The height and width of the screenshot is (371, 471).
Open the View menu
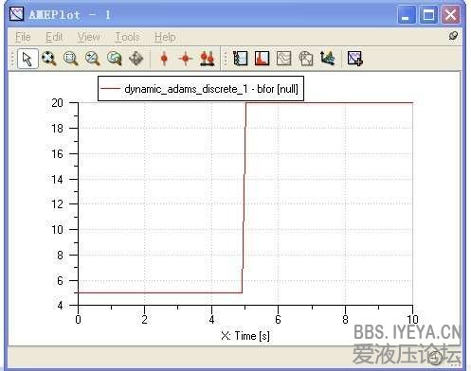coord(89,37)
